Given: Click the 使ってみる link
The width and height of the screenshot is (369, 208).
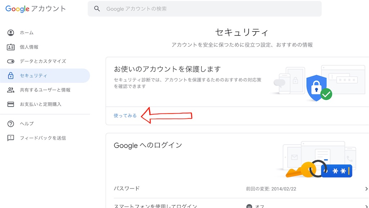Looking at the screenshot, I should 125,115.
